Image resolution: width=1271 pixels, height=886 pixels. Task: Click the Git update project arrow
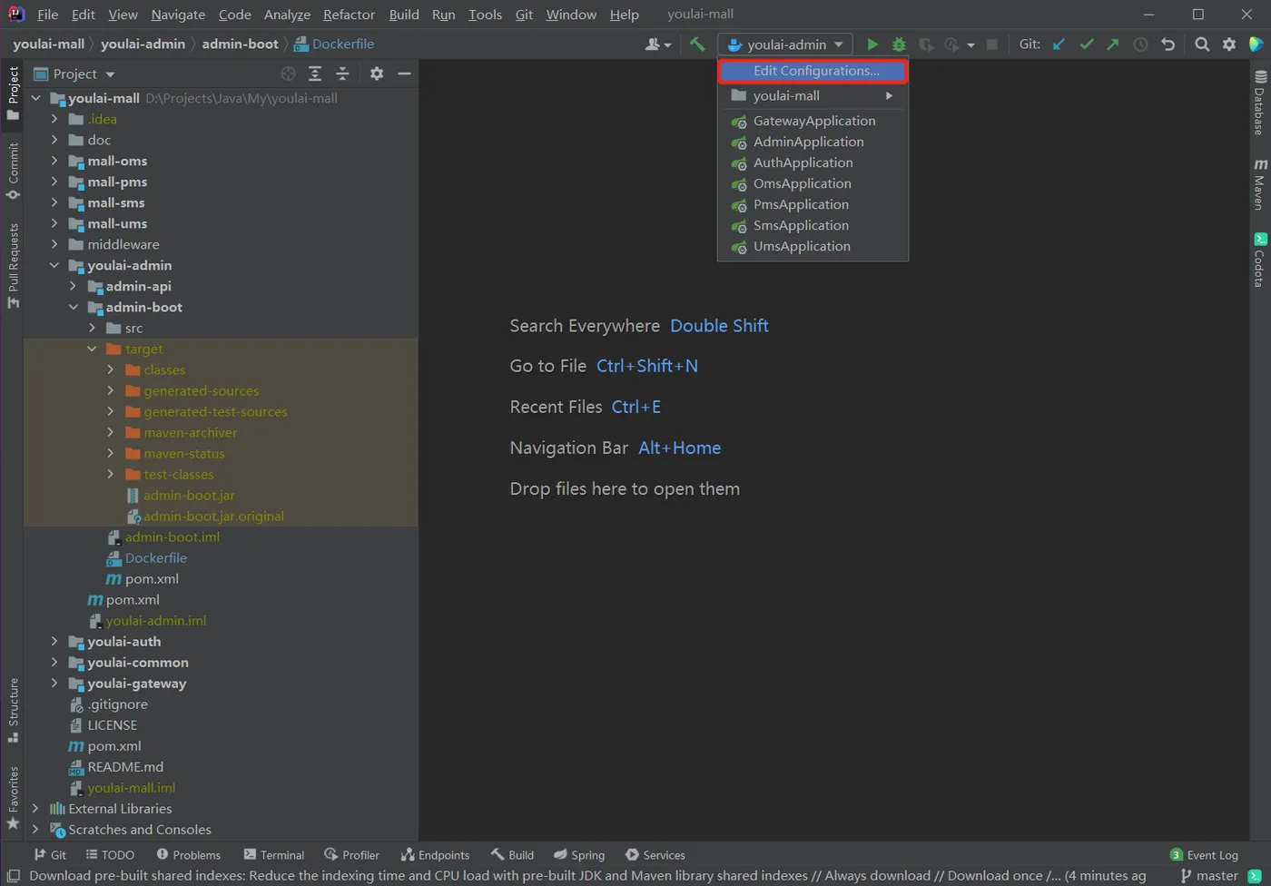coord(1059,44)
